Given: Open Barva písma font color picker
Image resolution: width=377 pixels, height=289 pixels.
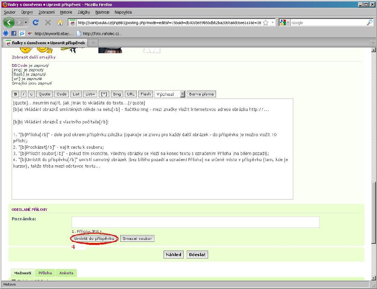Looking at the screenshot, I should click(x=201, y=94).
